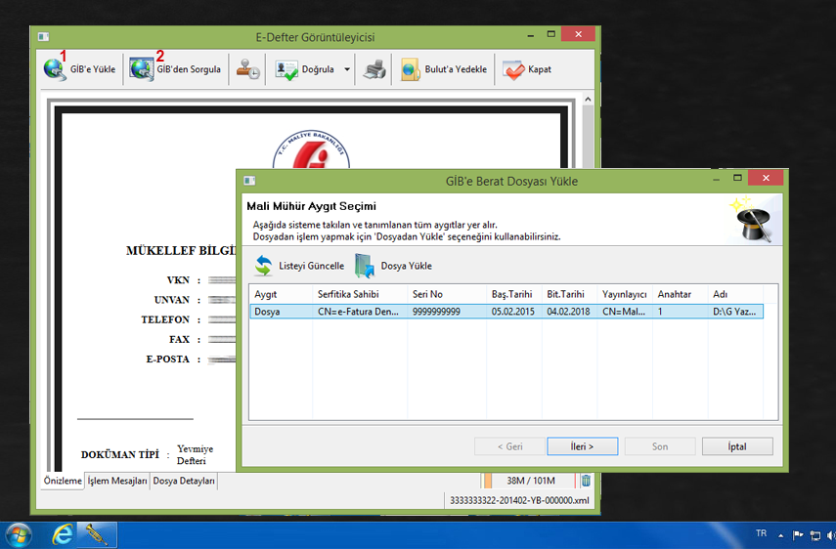Click the İleri > button

[582, 446]
